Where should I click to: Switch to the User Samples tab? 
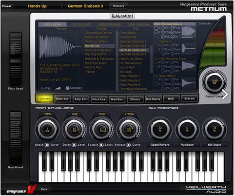(x=139, y=24)
